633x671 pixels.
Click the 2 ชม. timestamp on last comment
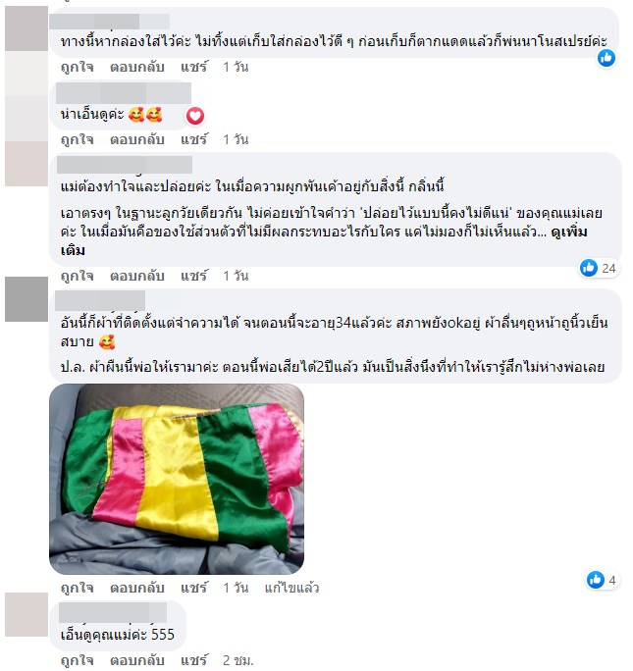[237, 660]
